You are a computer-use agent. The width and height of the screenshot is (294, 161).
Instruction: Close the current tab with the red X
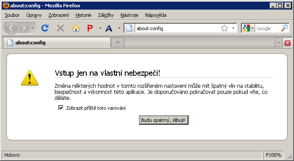(x=288, y=43)
